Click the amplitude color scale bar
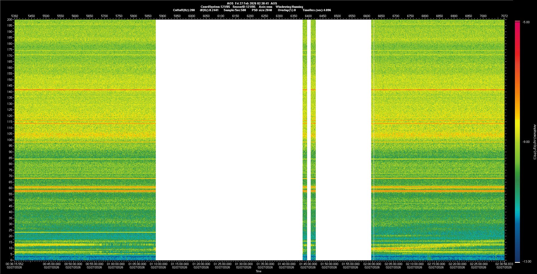The image size is (537, 274). click(x=517, y=142)
